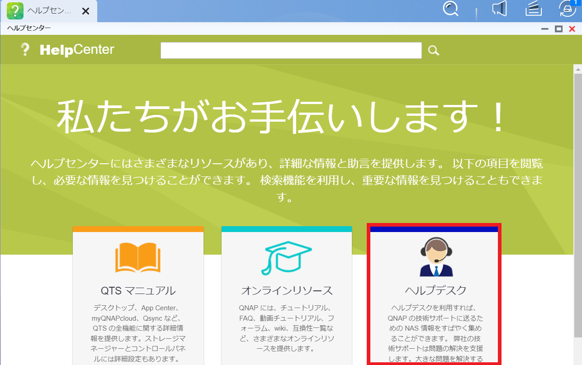Click the オンラインリソース description text
This screenshot has width=582, height=365.
(287, 328)
